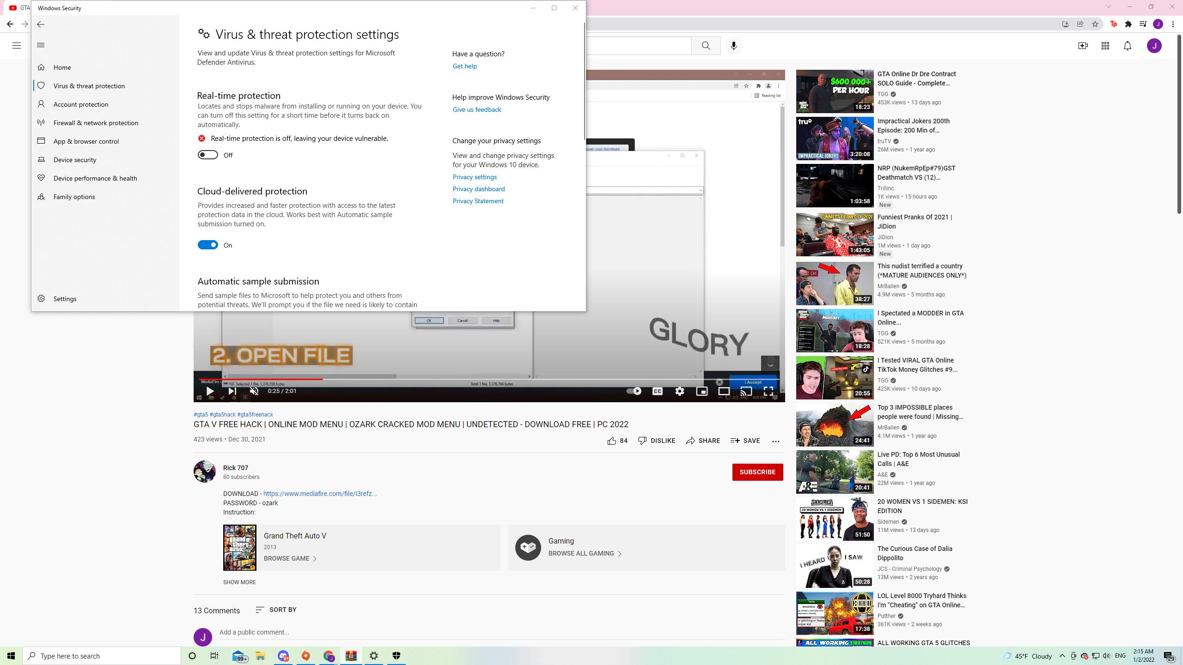
Task: Select Firewall & network protection menu item
Action: click(96, 123)
